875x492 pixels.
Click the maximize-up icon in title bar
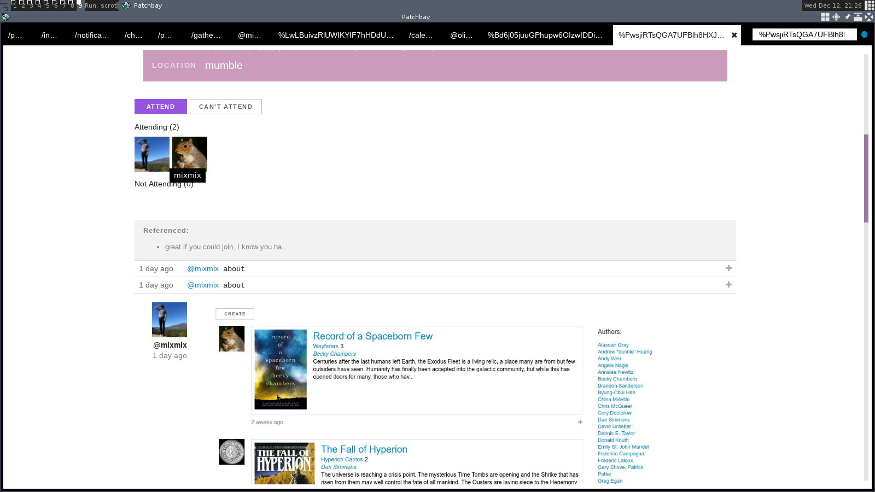858,17
